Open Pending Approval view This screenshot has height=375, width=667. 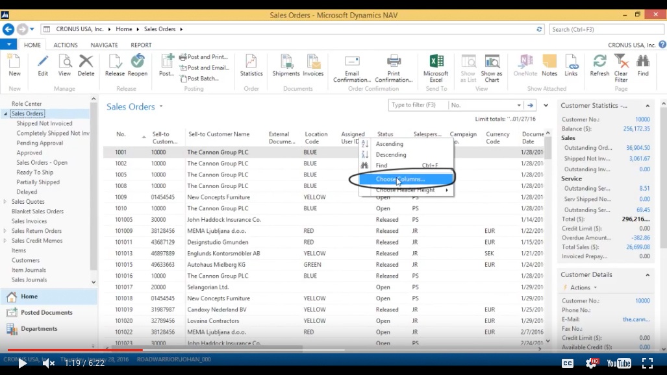pos(40,143)
